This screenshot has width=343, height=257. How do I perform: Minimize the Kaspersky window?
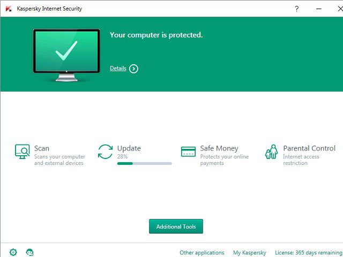coord(319,9)
